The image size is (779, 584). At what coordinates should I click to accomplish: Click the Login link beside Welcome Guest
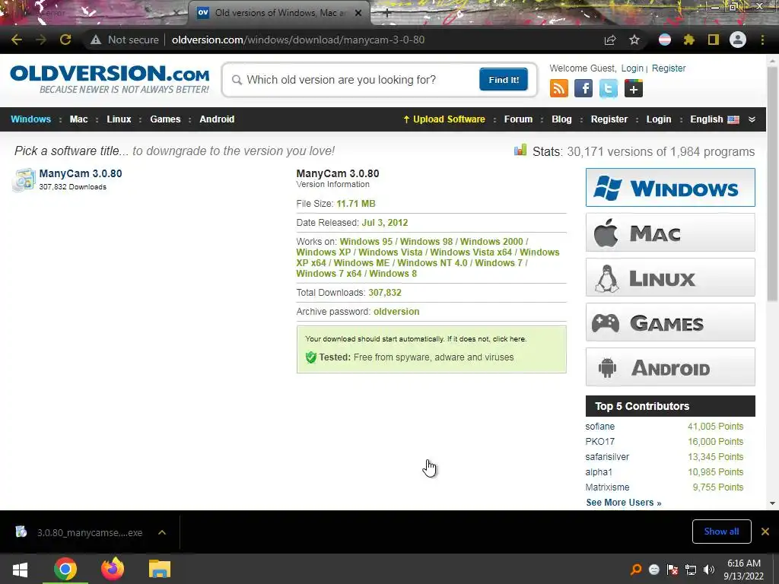tap(632, 68)
